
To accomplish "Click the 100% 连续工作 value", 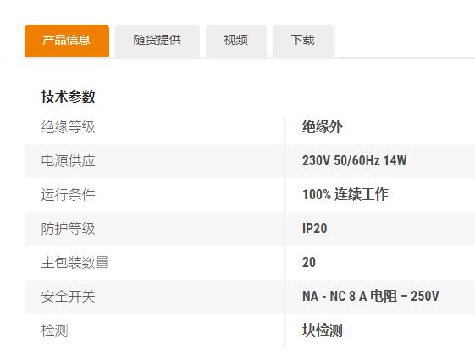I will click(345, 194).
